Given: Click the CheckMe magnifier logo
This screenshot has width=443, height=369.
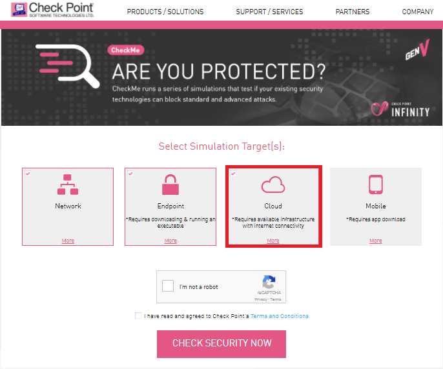Looking at the screenshot, I should [x=68, y=66].
